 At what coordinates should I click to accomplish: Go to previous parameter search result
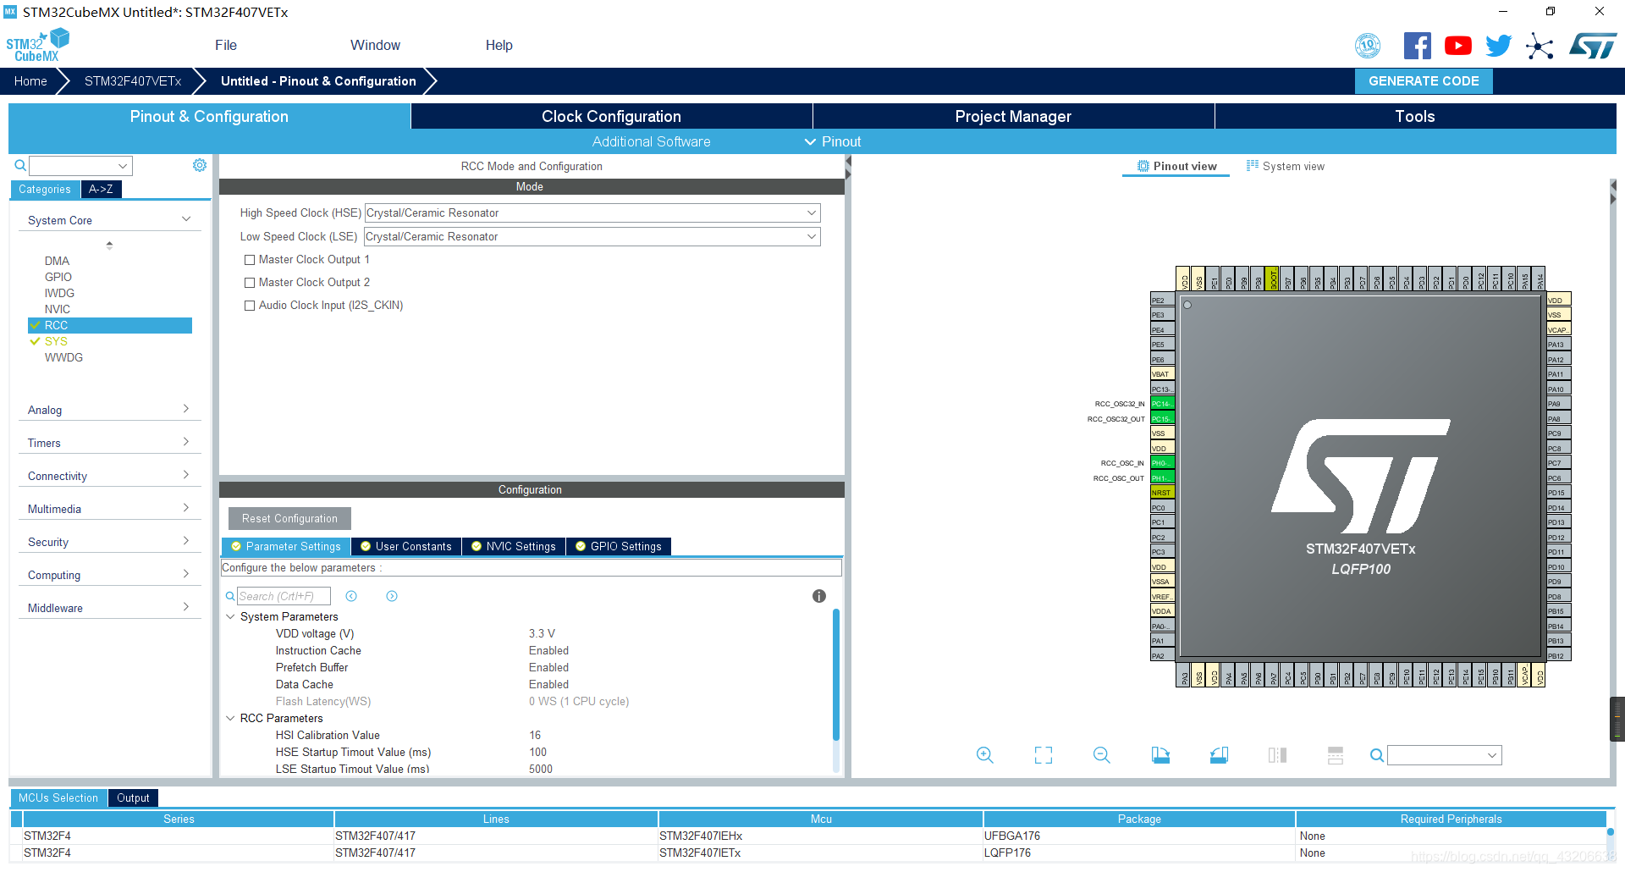pos(351,596)
